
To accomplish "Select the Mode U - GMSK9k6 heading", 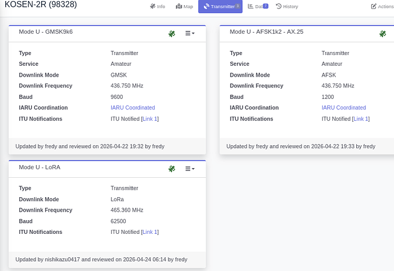I will click(x=46, y=31).
